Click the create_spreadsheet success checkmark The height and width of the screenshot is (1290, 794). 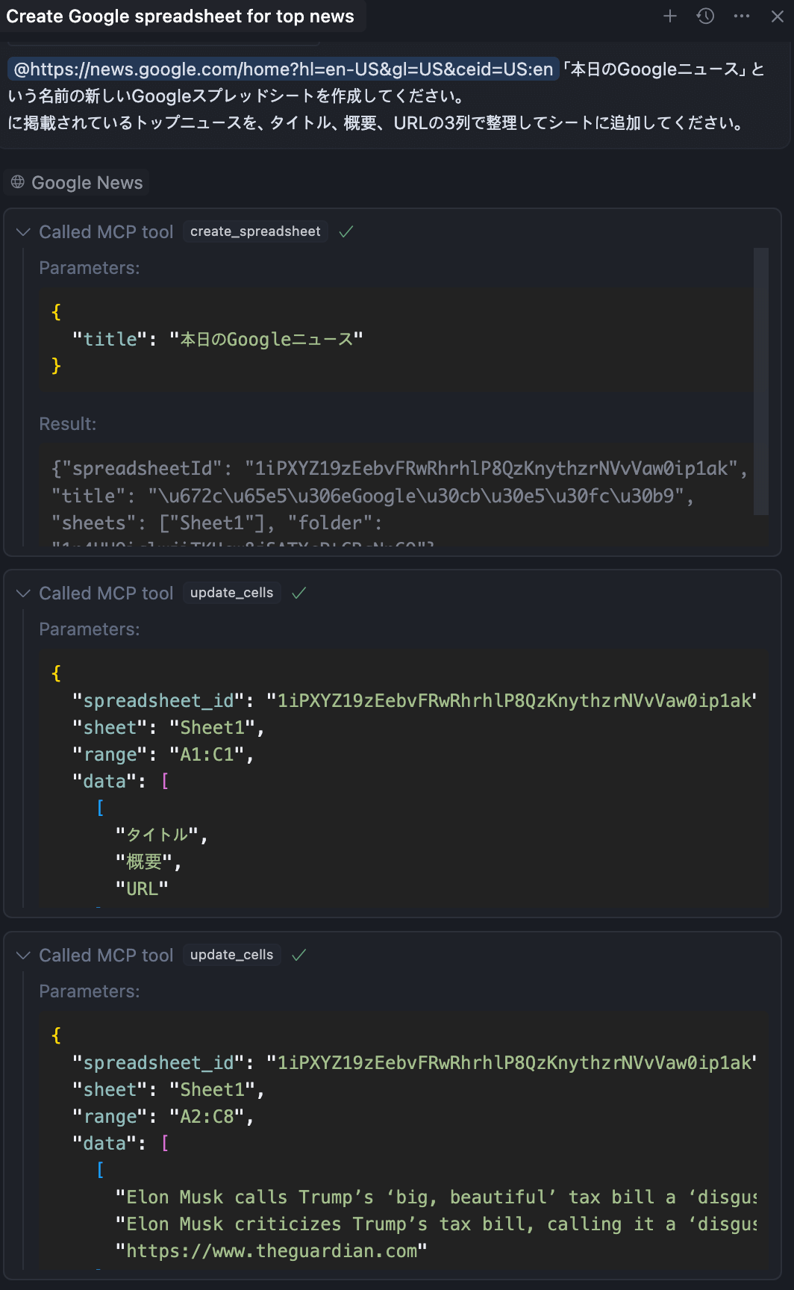click(x=346, y=232)
